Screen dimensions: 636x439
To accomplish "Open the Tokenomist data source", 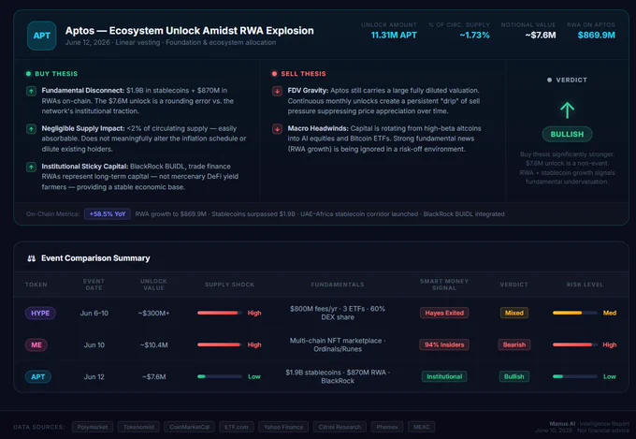I will click(138, 427).
